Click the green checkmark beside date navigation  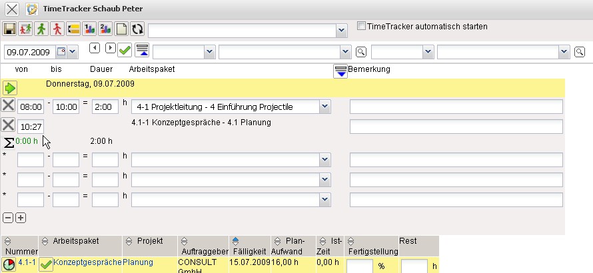tap(125, 51)
